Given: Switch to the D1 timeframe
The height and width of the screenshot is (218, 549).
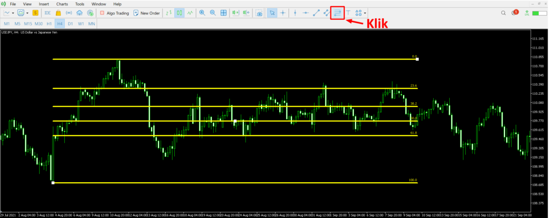Looking at the screenshot, I should [70, 24].
